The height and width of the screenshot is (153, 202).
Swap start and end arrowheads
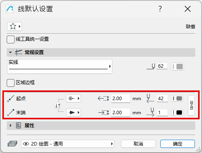[58, 105]
